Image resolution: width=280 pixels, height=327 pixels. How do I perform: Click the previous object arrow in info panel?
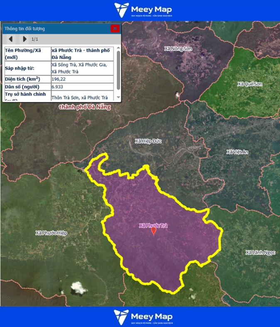click(11, 39)
